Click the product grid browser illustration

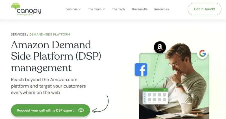click(x=155, y=96)
